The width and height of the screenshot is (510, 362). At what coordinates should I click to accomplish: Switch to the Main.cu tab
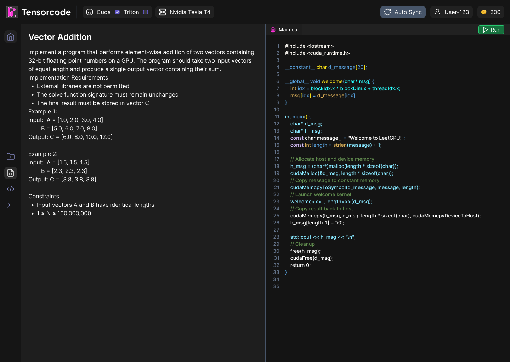284,29
